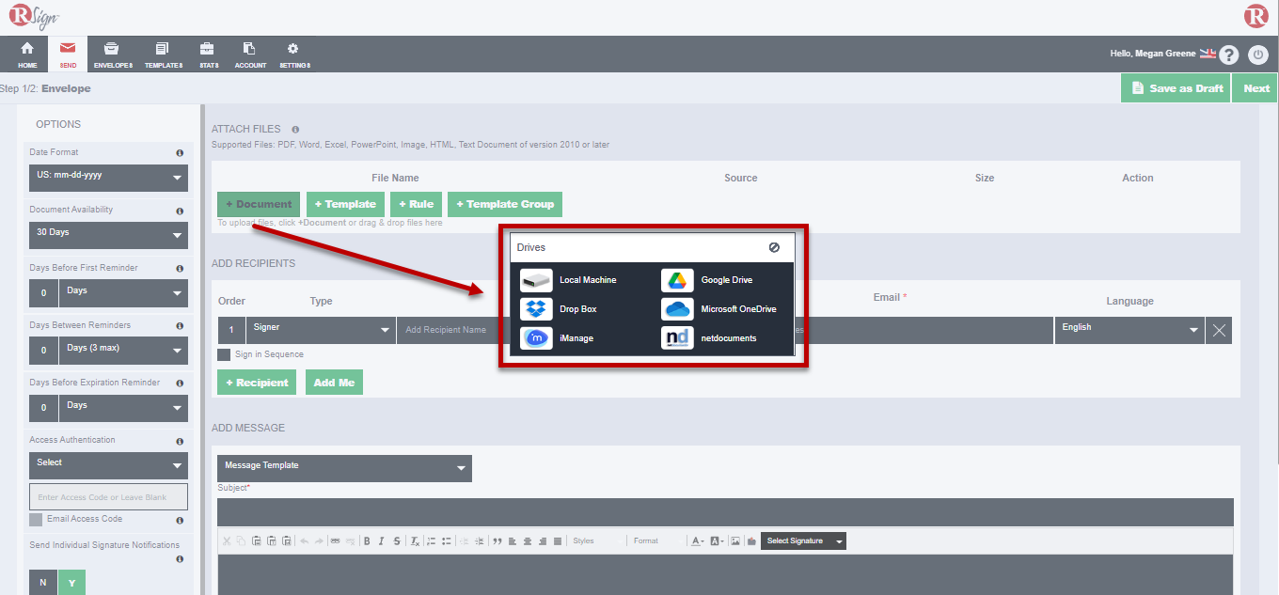Check the Sign in Sequence checkbox
The image size is (1279, 595).
tap(224, 355)
